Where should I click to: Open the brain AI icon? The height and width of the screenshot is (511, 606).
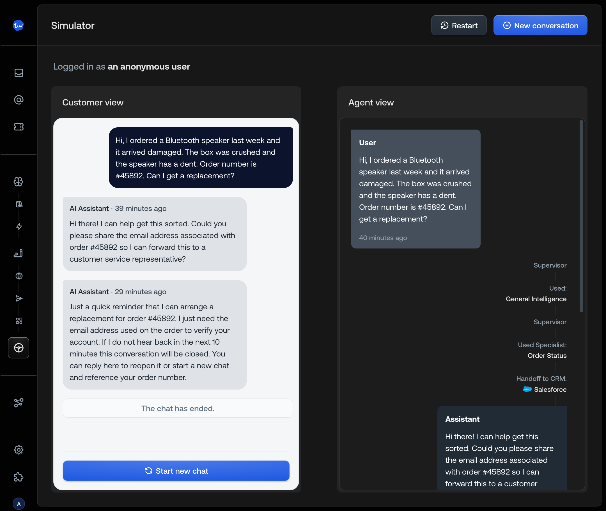pos(19,182)
